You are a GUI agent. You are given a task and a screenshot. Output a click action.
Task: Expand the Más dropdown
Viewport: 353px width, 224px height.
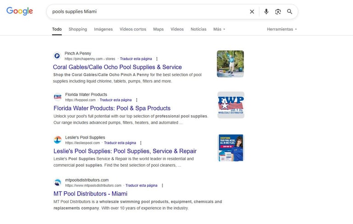pyautogui.click(x=219, y=29)
